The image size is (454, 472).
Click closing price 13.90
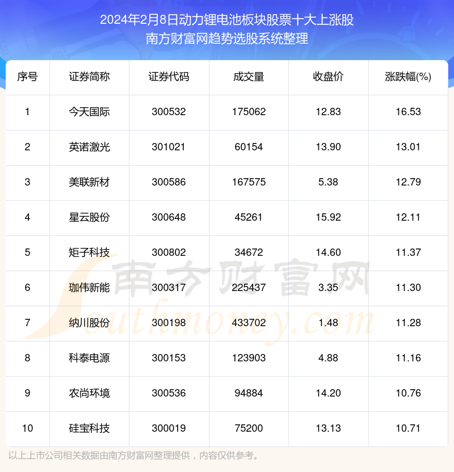pyautogui.click(x=328, y=147)
